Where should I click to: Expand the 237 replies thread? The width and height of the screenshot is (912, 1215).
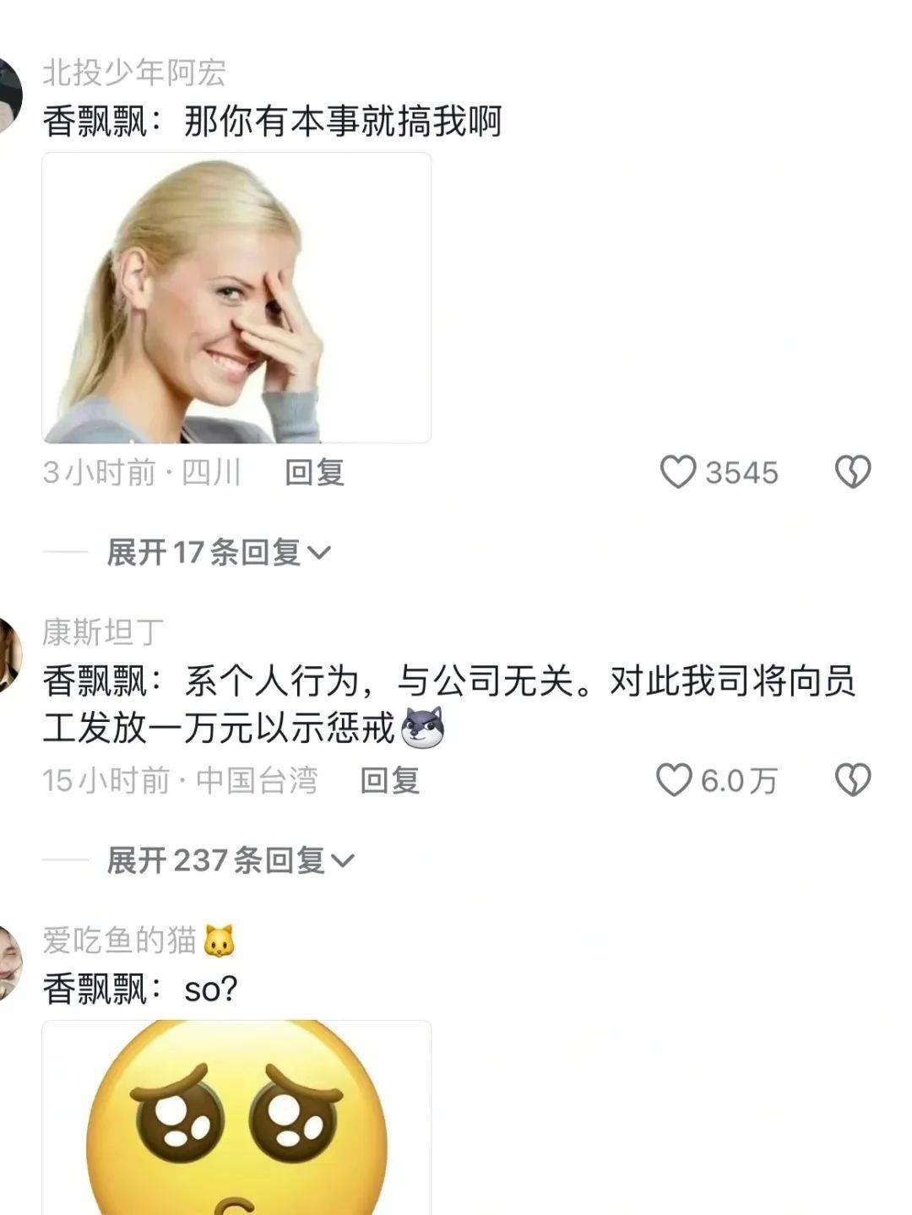(230, 860)
